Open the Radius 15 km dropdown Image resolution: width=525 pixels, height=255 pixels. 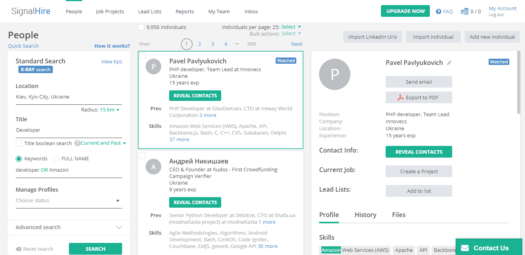tap(109, 110)
